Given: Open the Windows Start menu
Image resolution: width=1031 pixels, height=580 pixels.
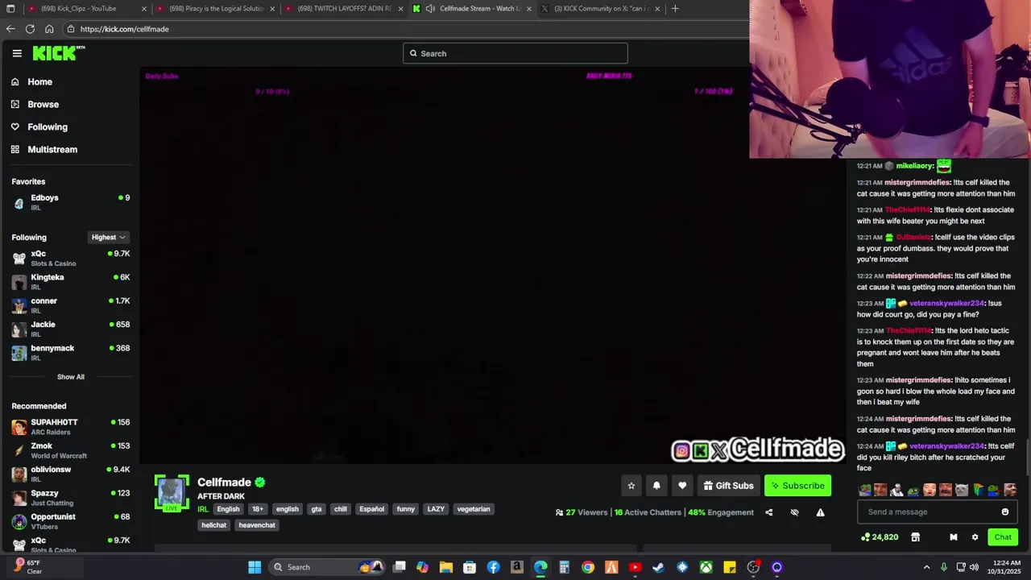Looking at the screenshot, I should [x=255, y=567].
